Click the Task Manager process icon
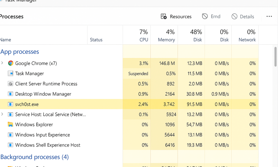The image size is (278, 167). (10, 73)
